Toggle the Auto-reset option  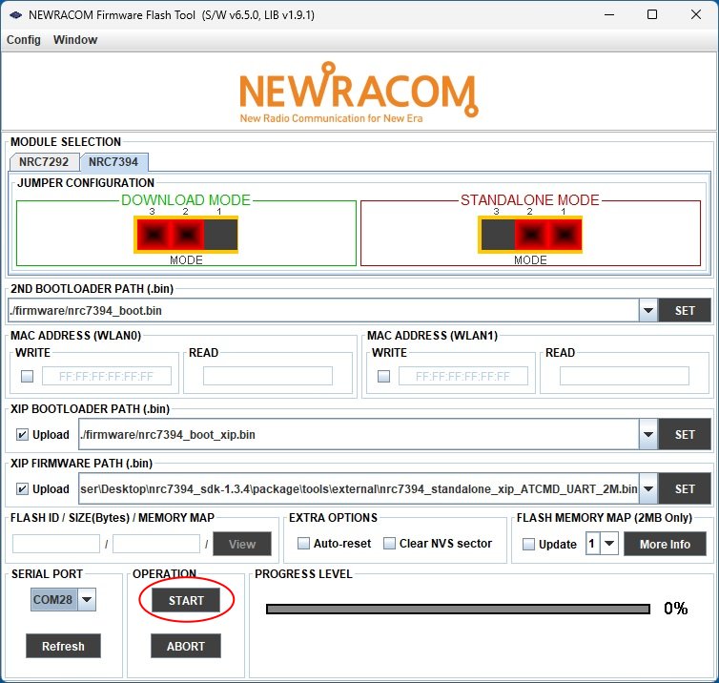pyautogui.click(x=304, y=544)
